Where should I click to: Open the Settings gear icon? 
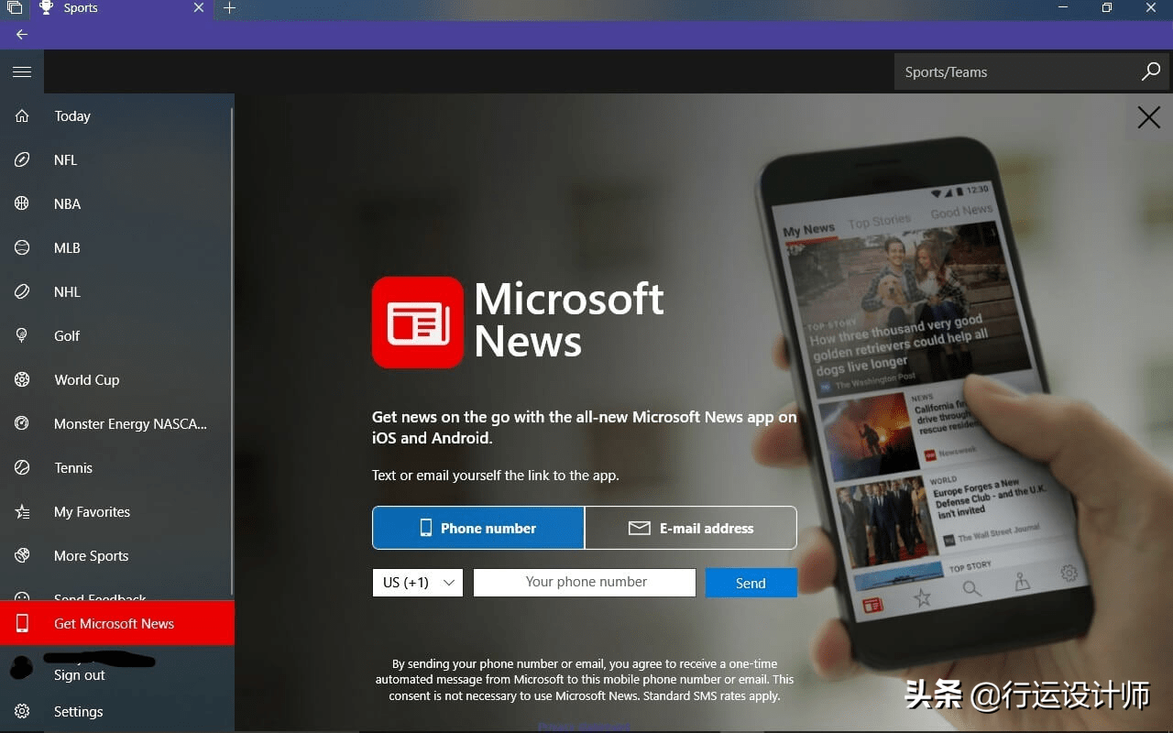[x=22, y=712]
